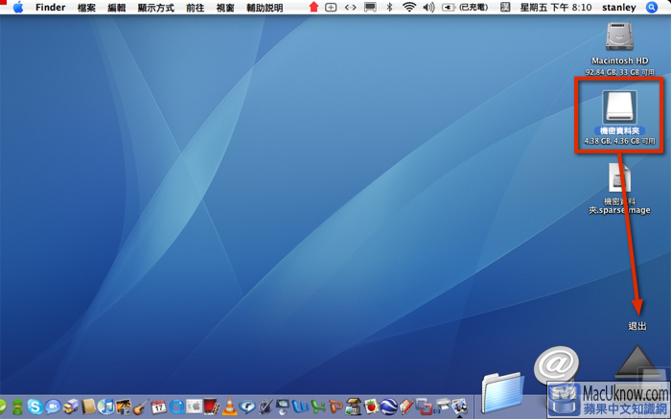Open the 顯示方式 menu
The image size is (671, 419).
click(155, 8)
